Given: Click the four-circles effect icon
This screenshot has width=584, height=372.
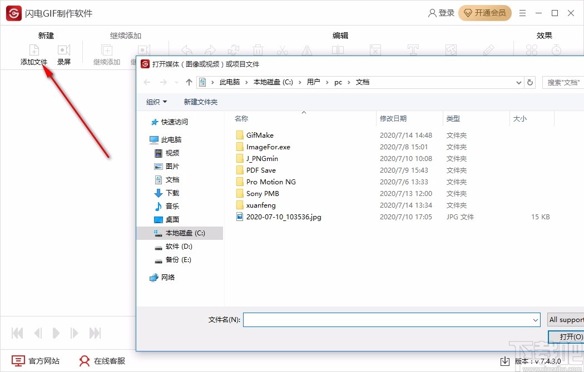Looking at the screenshot, I should coord(532,50).
